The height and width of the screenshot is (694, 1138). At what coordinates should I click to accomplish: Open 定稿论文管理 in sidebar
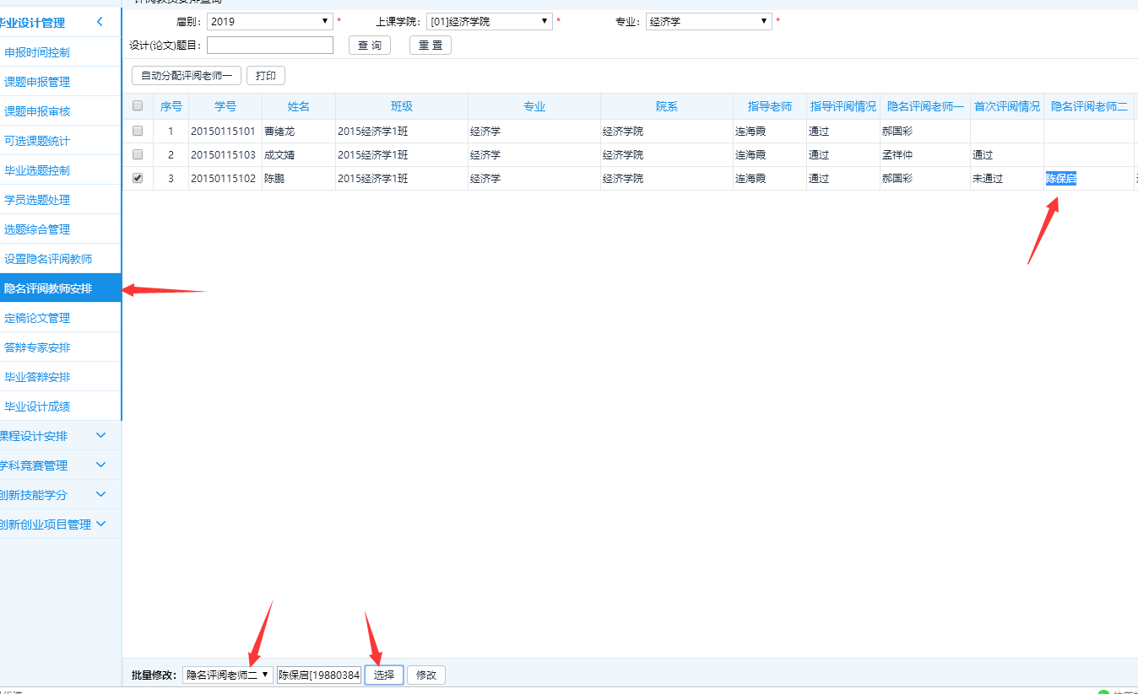pyautogui.click(x=37, y=318)
